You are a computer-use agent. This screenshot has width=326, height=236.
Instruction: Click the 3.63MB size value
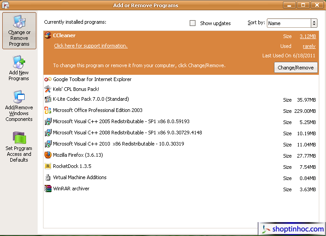click(x=308, y=189)
